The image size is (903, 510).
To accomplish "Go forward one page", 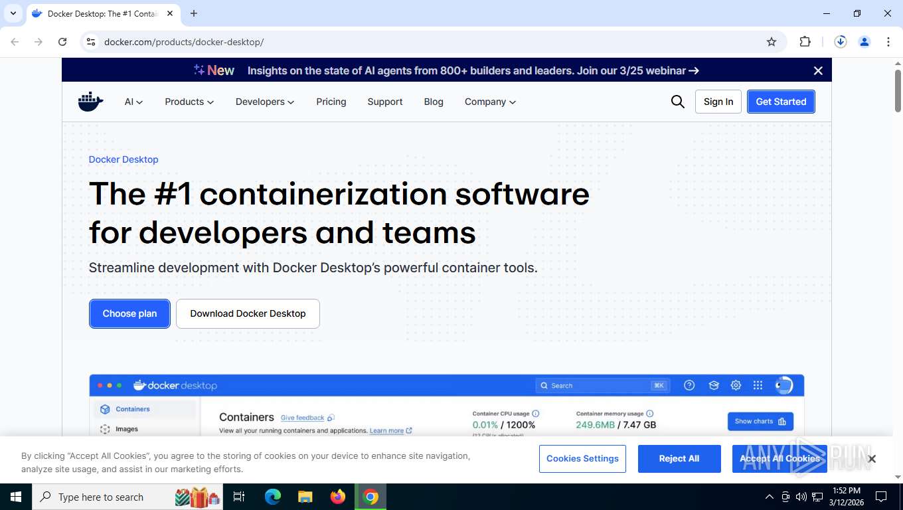I will pyautogui.click(x=39, y=42).
